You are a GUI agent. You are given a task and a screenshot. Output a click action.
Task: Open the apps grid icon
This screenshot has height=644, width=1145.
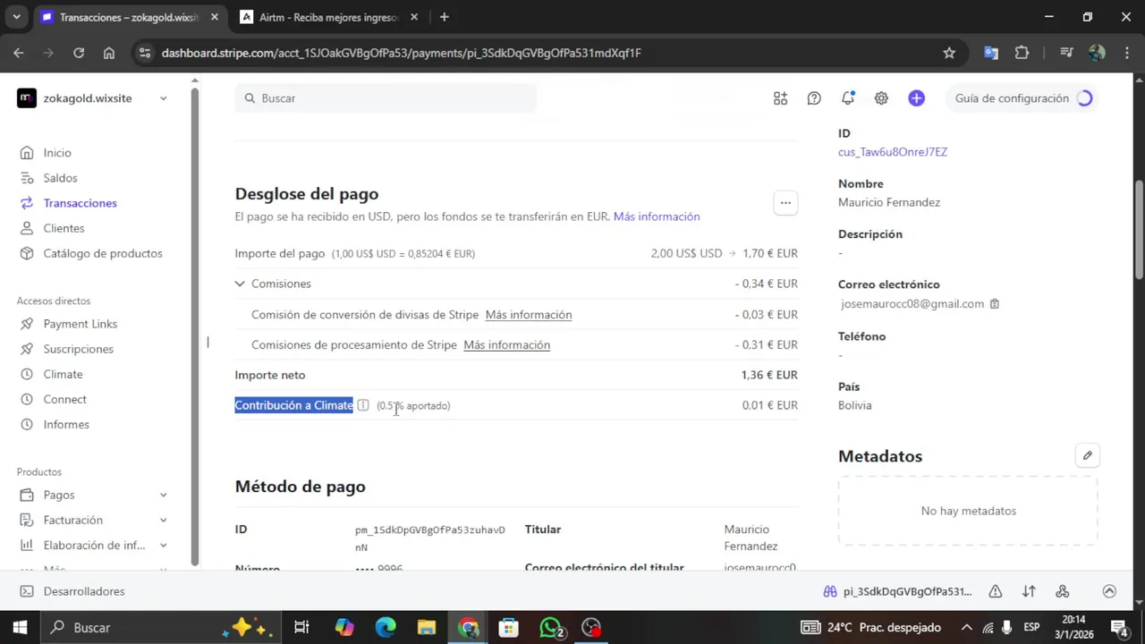pos(780,98)
